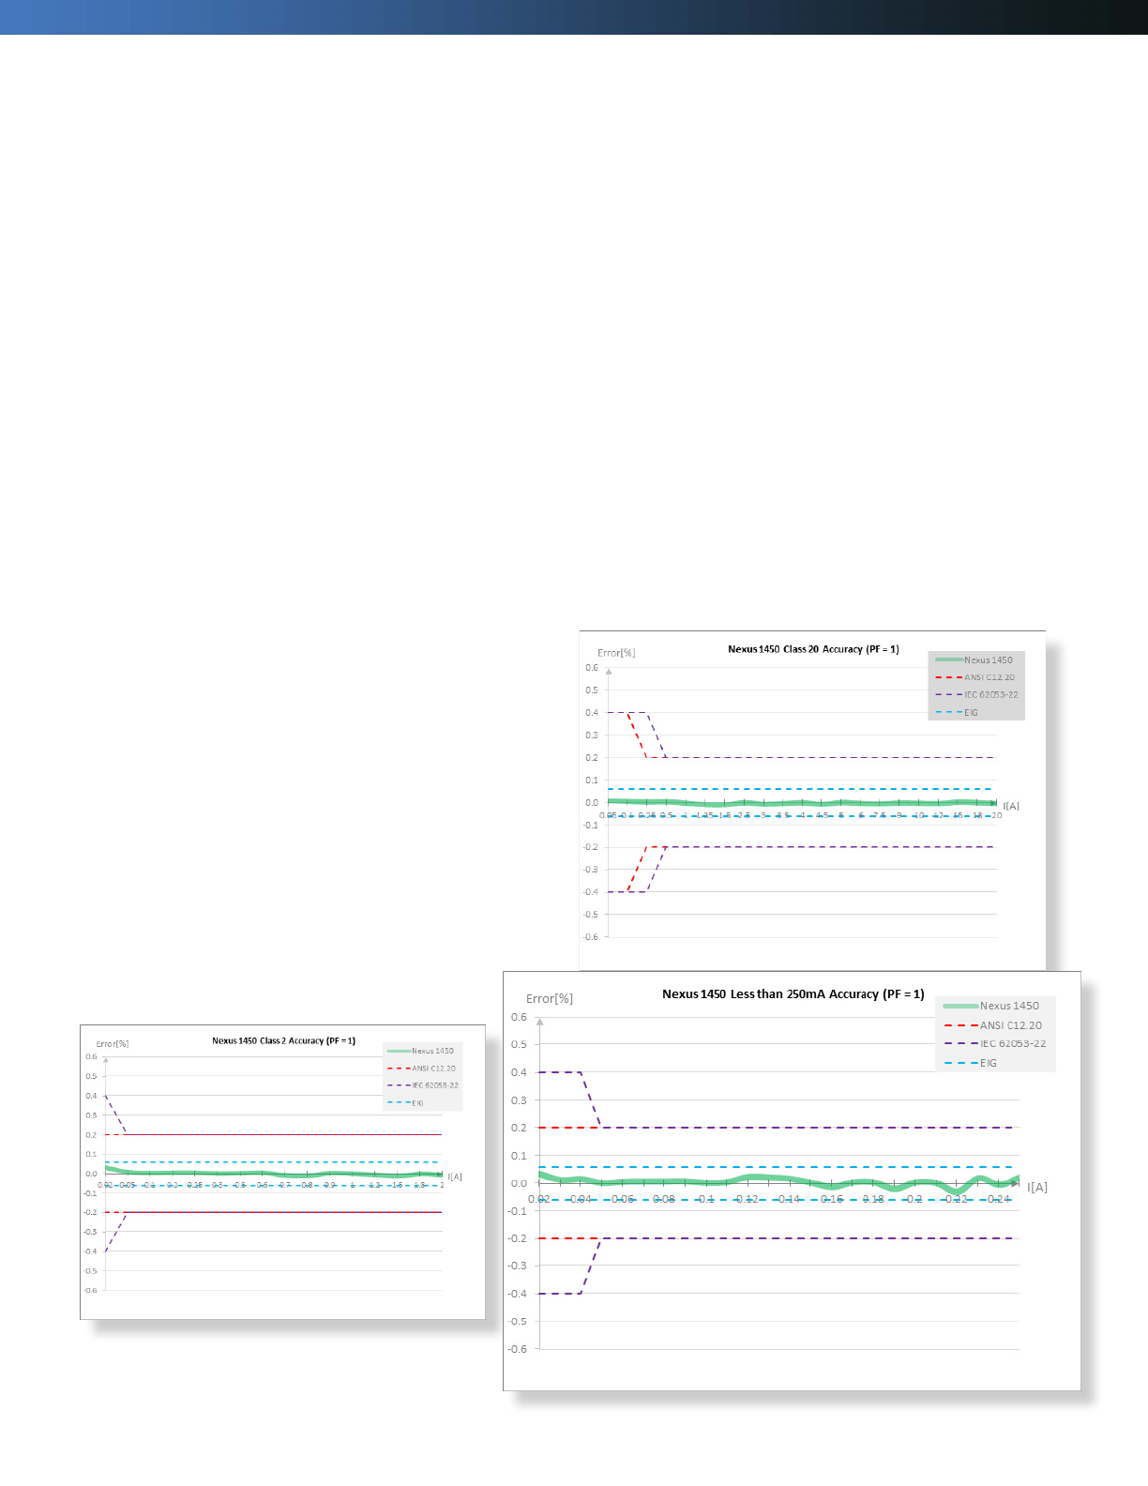Click the 0.24 x-axis value in 250mA chart
Image resolution: width=1148 pixels, height=1486 pixels.
(x=999, y=1199)
